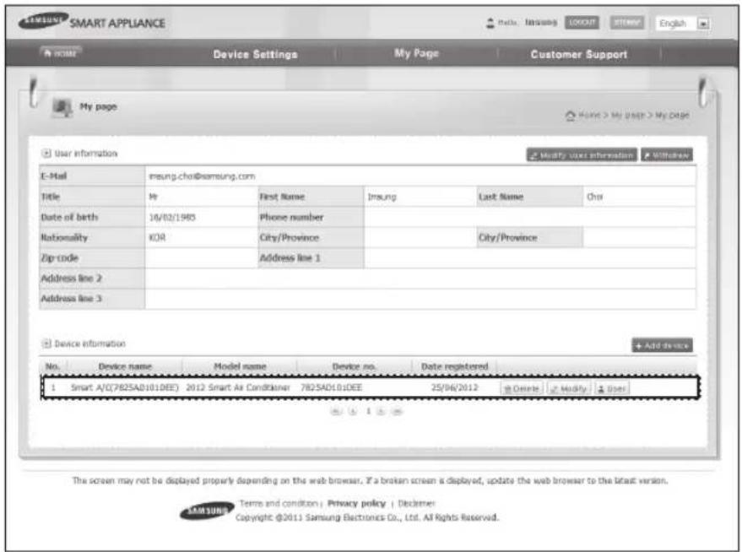Open the Privacy policy link
This screenshot has width=742, height=552.
(x=357, y=503)
